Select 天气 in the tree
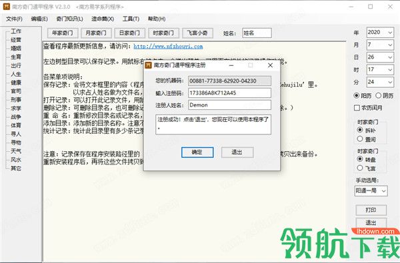Viewport: 400px width, 263px height. point(16,151)
